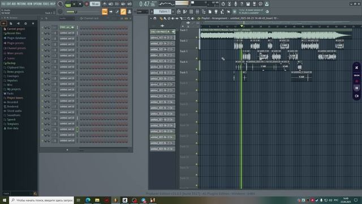The image size is (362, 204).
Task: Open the FILE menu
Action: coord(3,4)
